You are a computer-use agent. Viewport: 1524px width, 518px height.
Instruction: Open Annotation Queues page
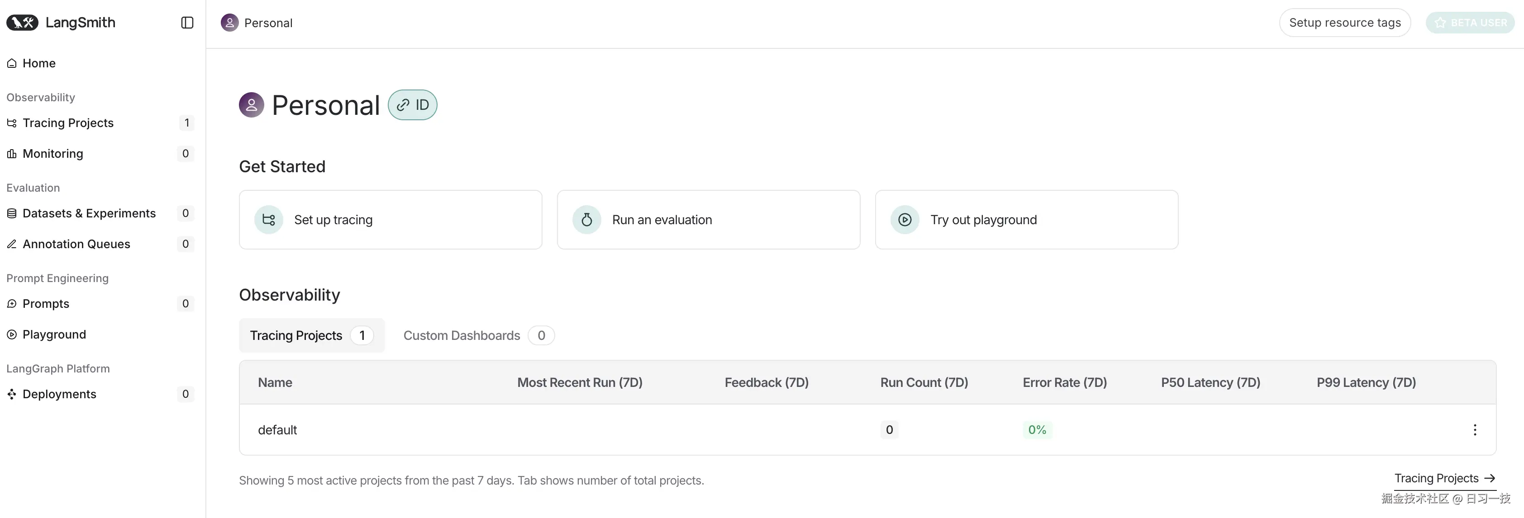pos(100,244)
